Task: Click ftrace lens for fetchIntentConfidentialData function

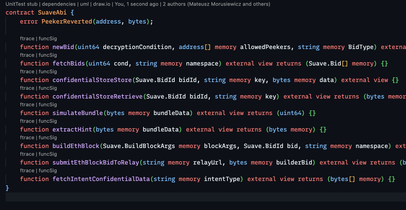Action: tap(27, 170)
